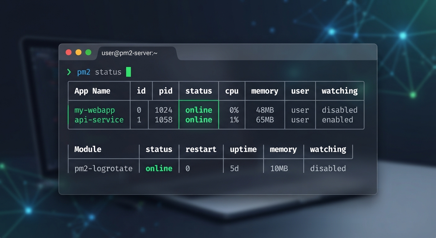
Task: Click pid 1024 in my-webapp row
Action: [x=163, y=110]
